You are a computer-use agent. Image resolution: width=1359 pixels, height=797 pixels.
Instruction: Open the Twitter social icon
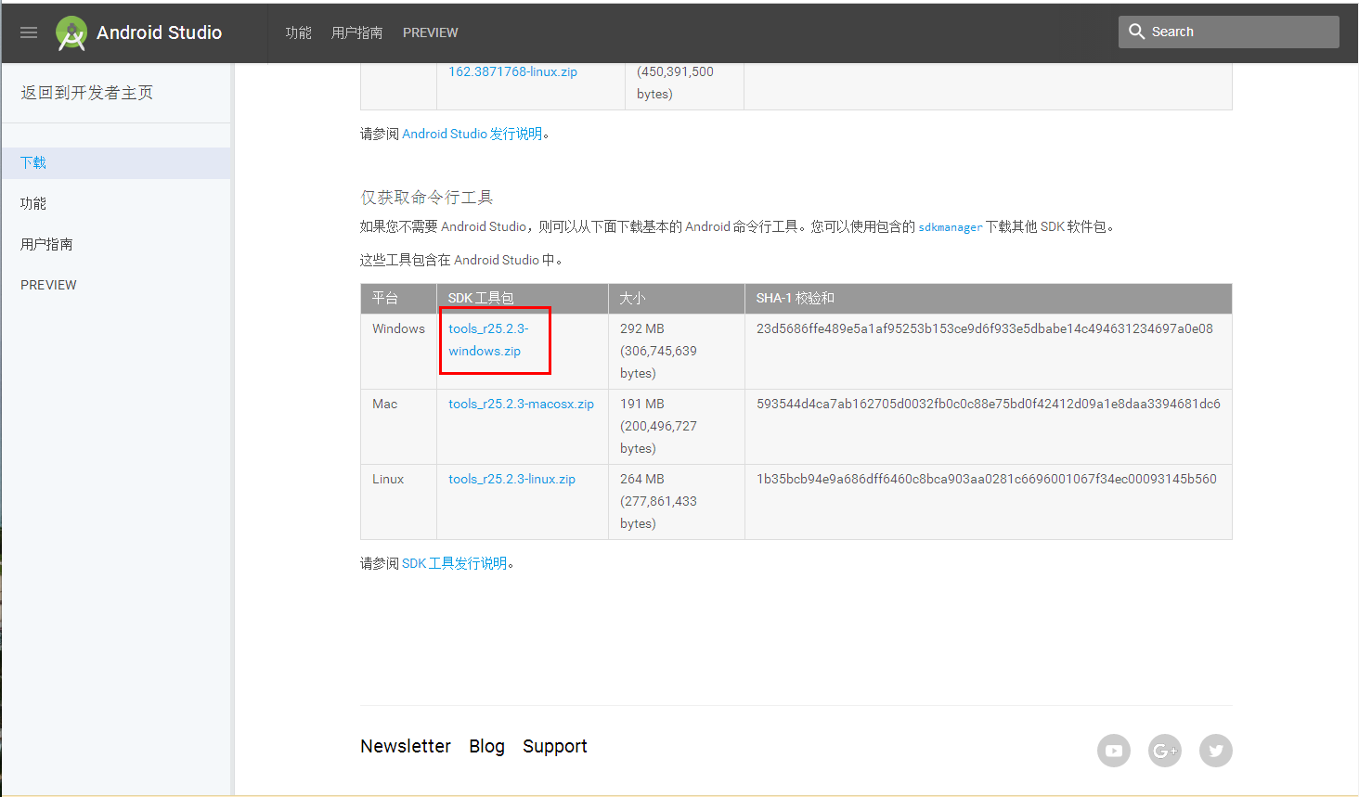click(x=1216, y=751)
